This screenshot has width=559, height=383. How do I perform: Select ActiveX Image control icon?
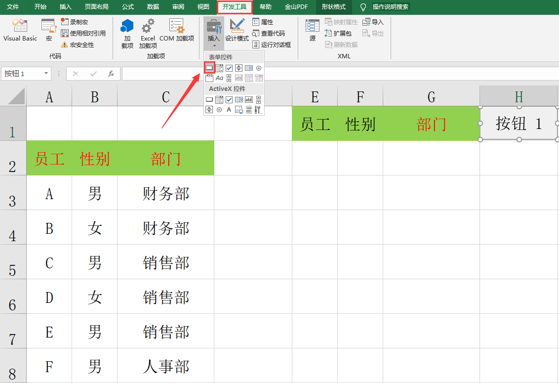point(239,110)
